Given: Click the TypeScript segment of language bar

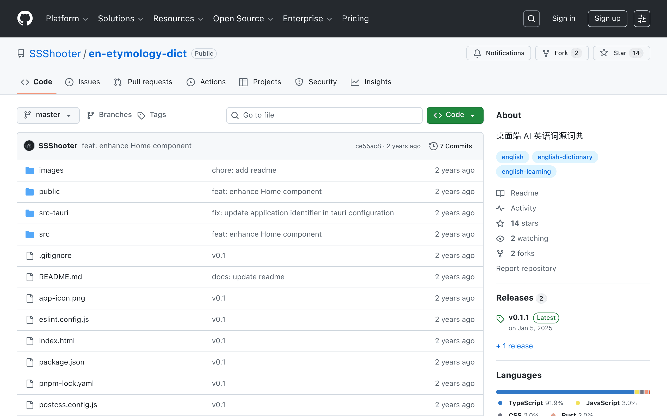Looking at the screenshot, I should (565, 392).
